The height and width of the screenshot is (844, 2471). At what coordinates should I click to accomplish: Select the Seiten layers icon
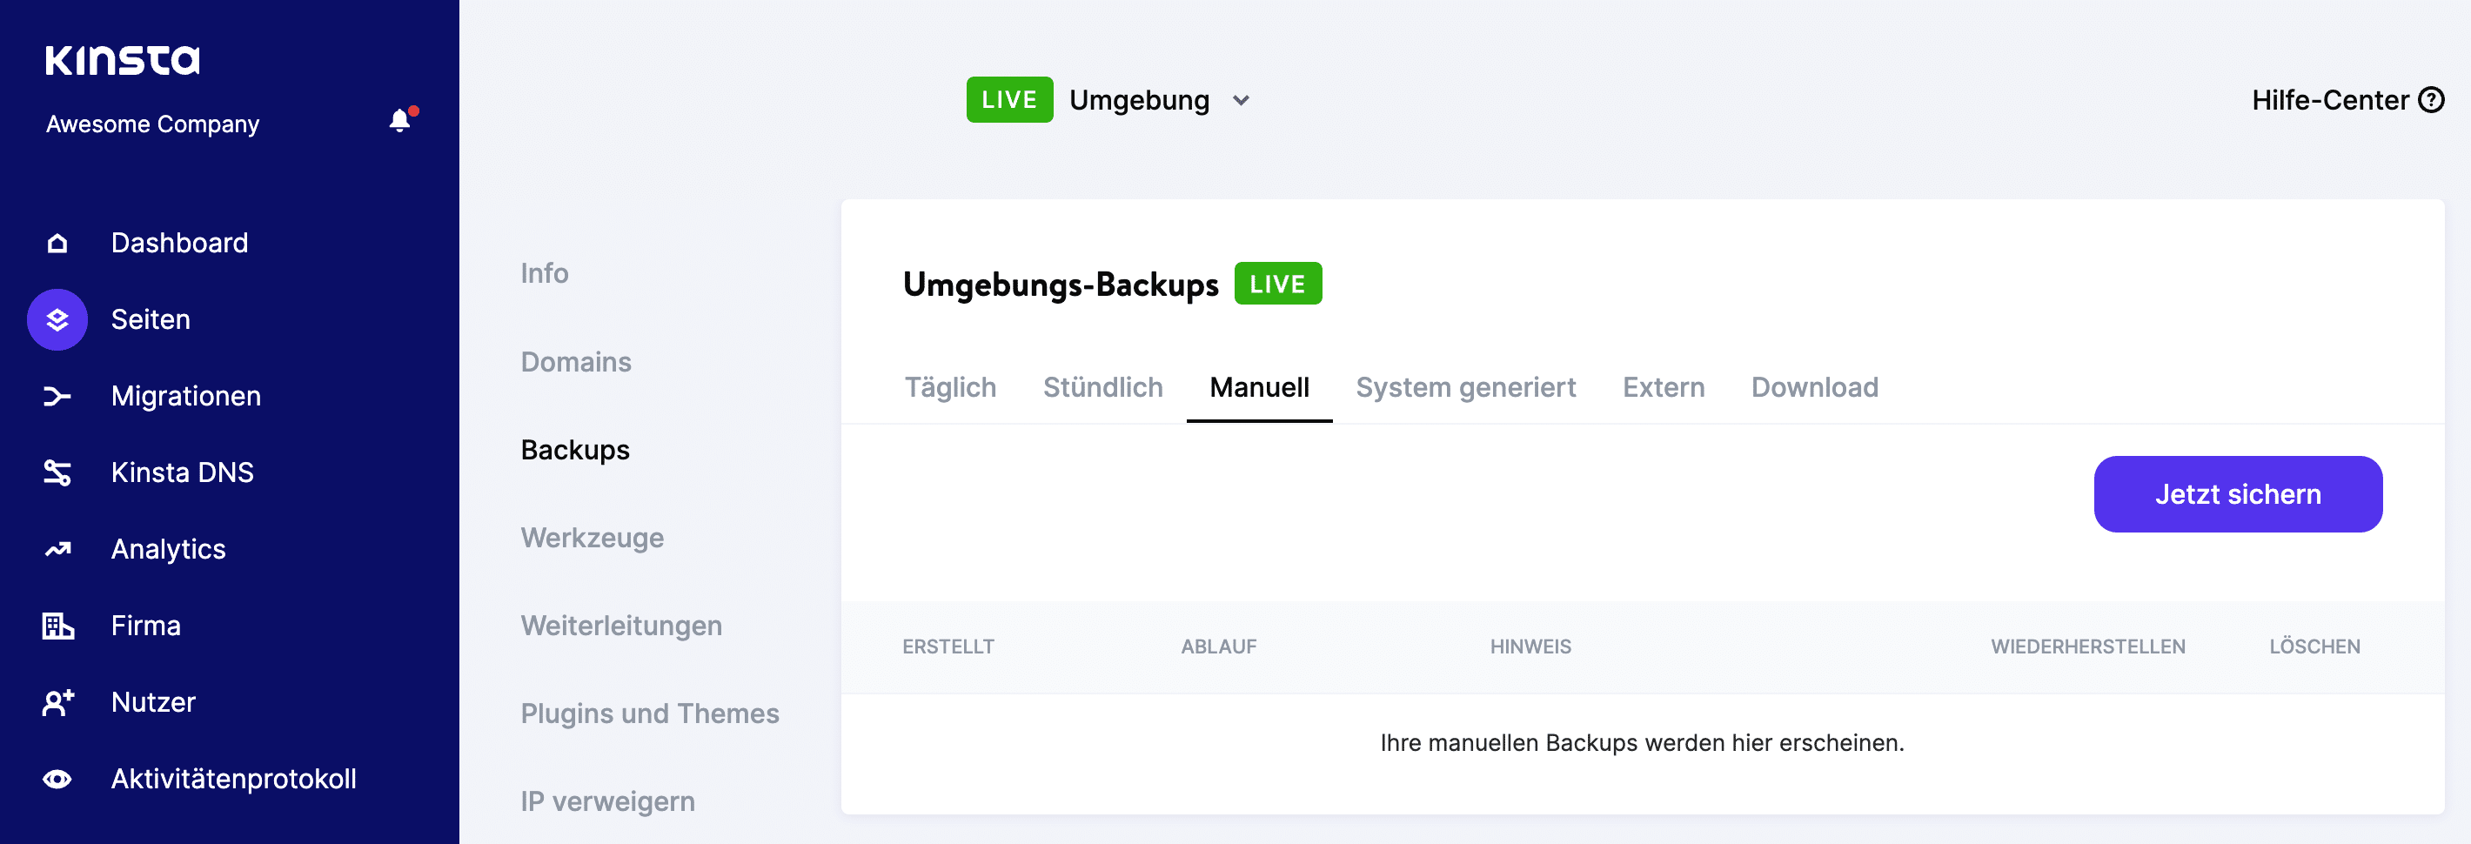57,319
